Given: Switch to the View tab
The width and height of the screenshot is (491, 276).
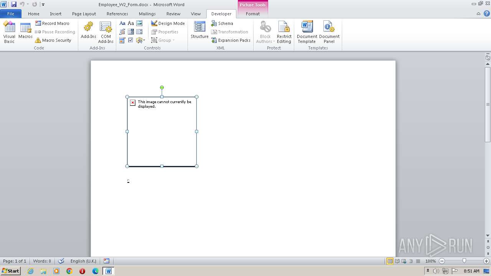Looking at the screenshot, I should coord(196,14).
